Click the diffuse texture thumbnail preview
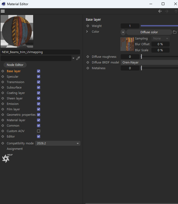The height and width of the screenshot is (204, 178). click(127, 44)
